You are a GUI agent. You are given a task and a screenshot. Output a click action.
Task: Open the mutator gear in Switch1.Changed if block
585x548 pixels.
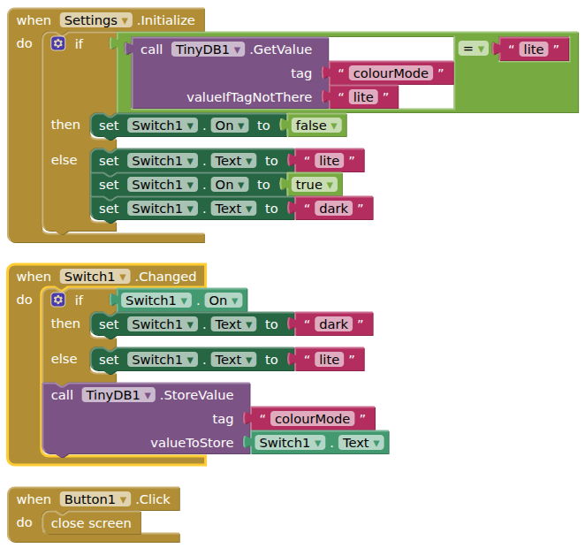point(58,301)
